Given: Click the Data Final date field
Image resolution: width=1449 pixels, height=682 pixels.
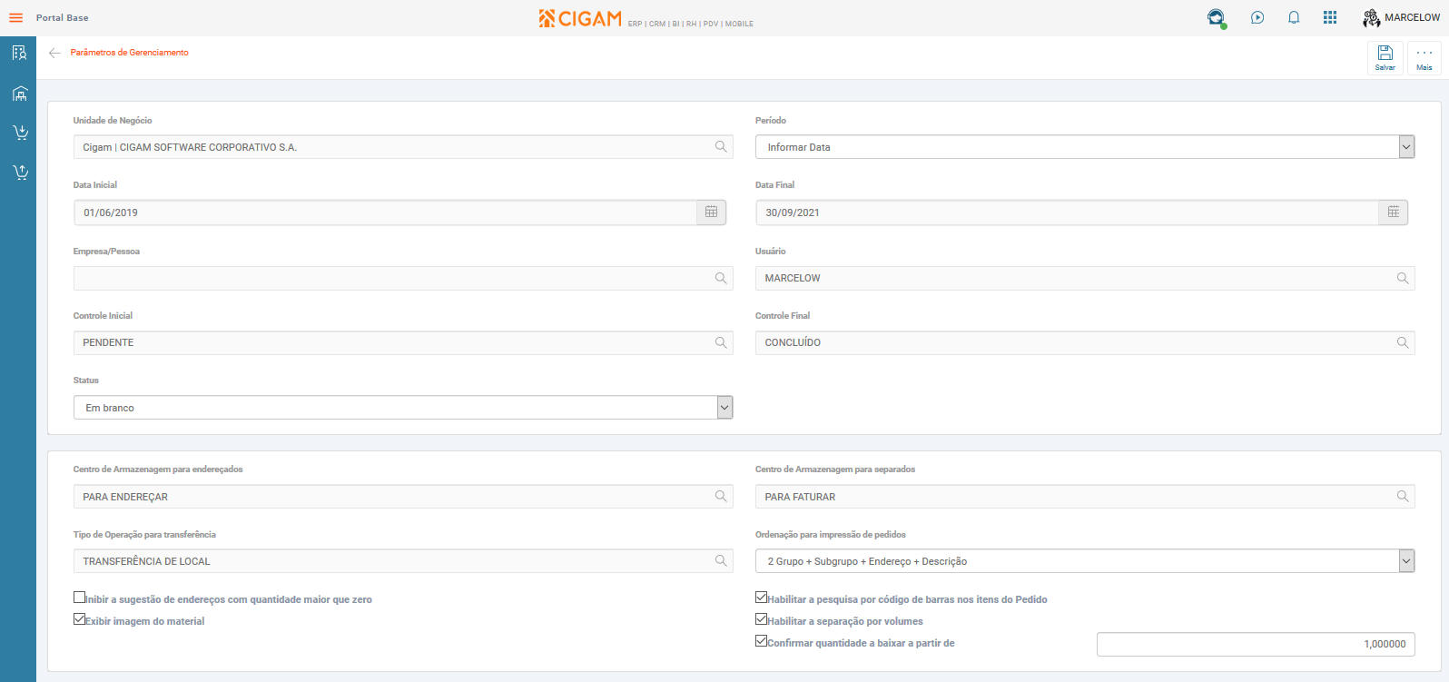Looking at the screenshot, I should (1067, 213).
